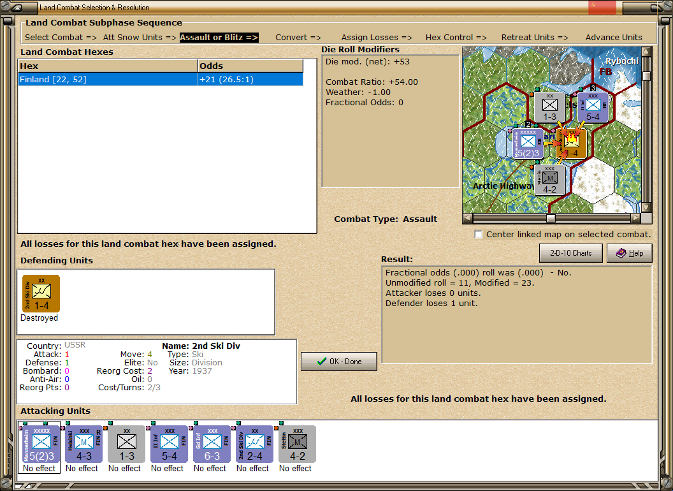Image resolution: width=673 pixels, height=491 pixels.
Task: Click the Retreat Units subphase step
Action: coord(535,38)
